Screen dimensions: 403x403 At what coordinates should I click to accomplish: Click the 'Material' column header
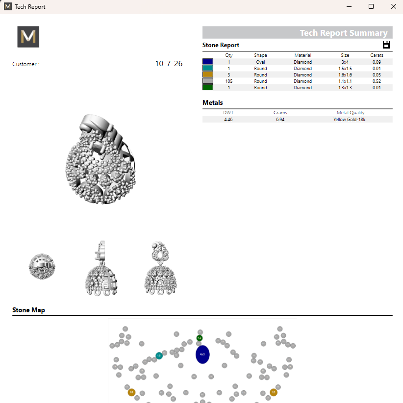click(x=302, y=55)
